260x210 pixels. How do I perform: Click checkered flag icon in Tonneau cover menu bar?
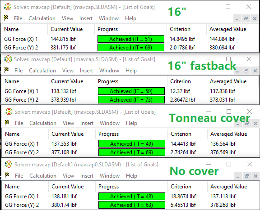click(x=7, y=123)
